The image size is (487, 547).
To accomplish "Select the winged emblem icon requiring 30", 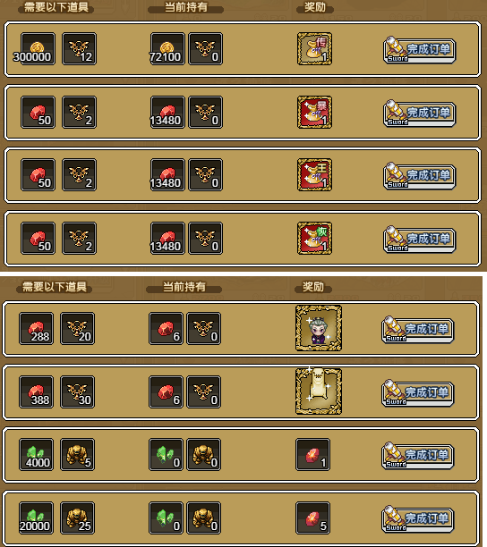I will [x=78, y=391].
